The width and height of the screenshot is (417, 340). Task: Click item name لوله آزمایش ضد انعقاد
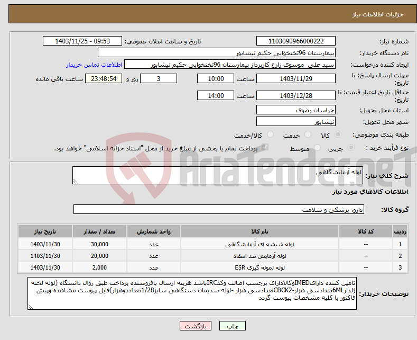[260, 256]
